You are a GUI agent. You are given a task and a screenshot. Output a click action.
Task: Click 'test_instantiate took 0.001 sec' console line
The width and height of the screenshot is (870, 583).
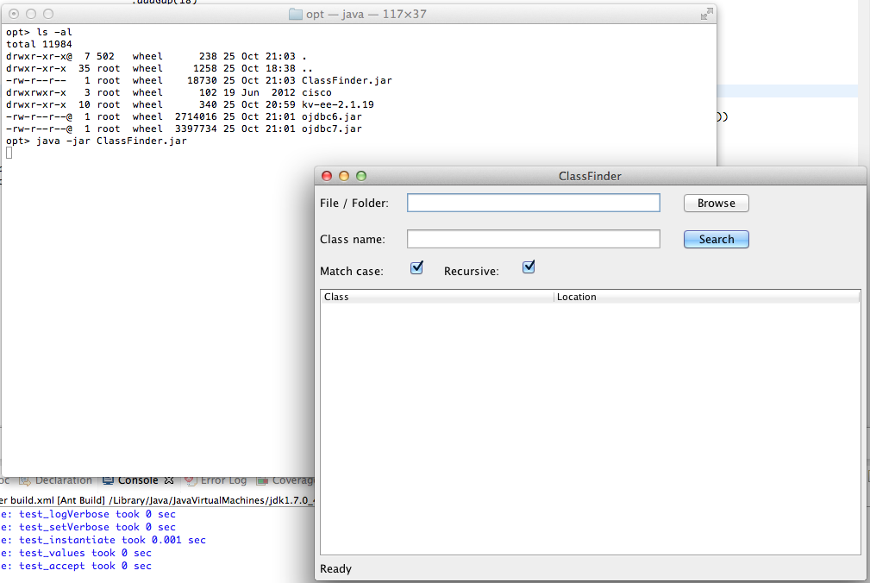point(112,540)
